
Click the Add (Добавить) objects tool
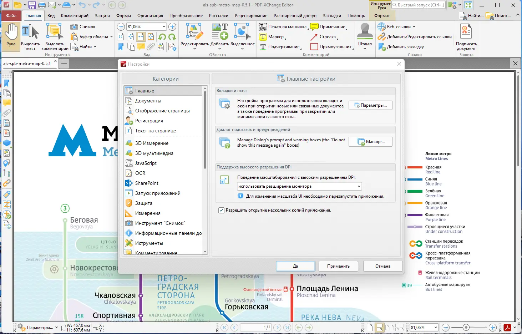point(219,36)
